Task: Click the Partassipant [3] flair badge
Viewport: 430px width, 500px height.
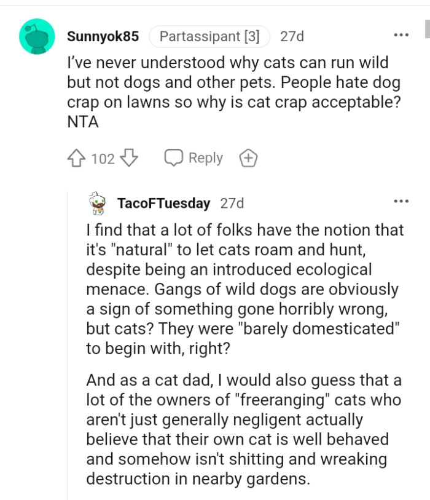Action: pyautogui.click(x=209, y=36)
